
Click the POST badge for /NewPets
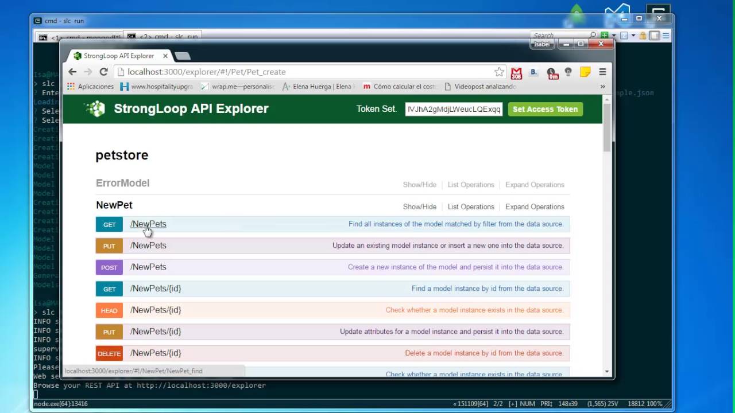pos(109,267)
